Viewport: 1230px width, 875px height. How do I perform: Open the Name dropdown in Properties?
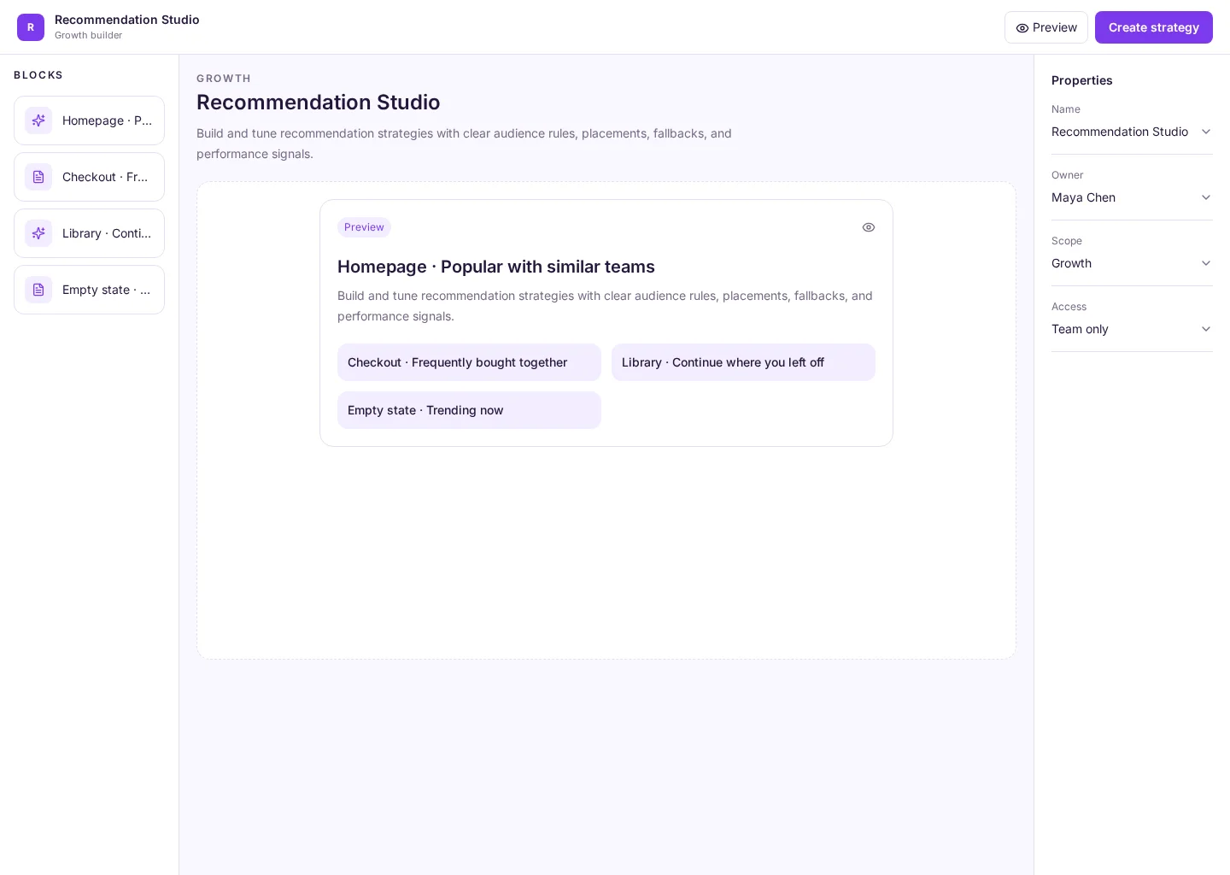point(1132,132)
